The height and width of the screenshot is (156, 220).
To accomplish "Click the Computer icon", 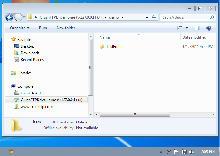I will click(13, 86).
